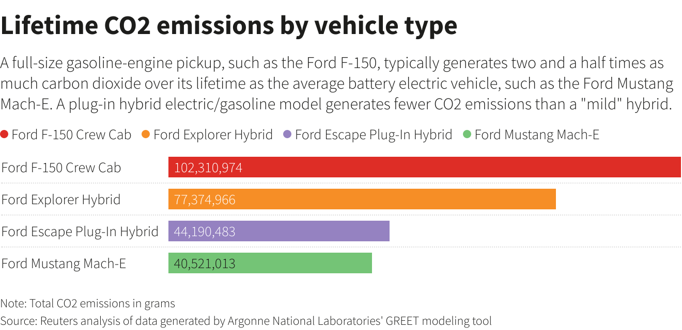Select the Ford Escape Plug-In Hybrid legend label
The width and height of the screenshot is (682, 330).
374,135
